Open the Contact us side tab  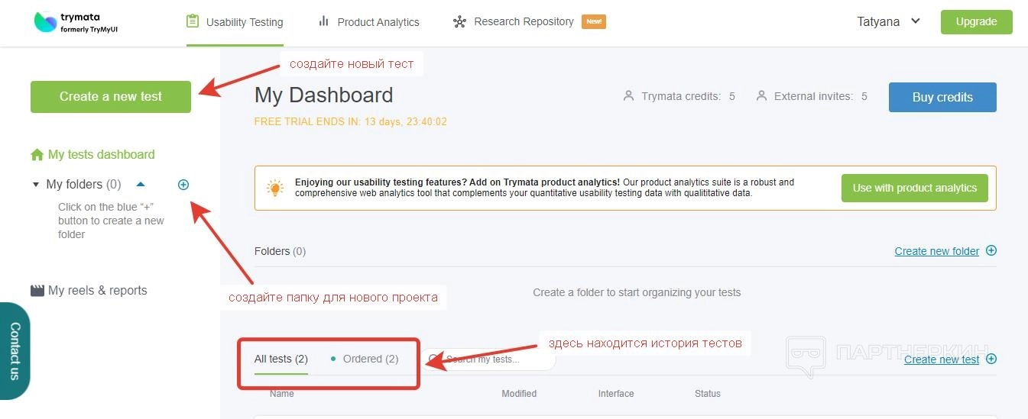pos(15,351)
